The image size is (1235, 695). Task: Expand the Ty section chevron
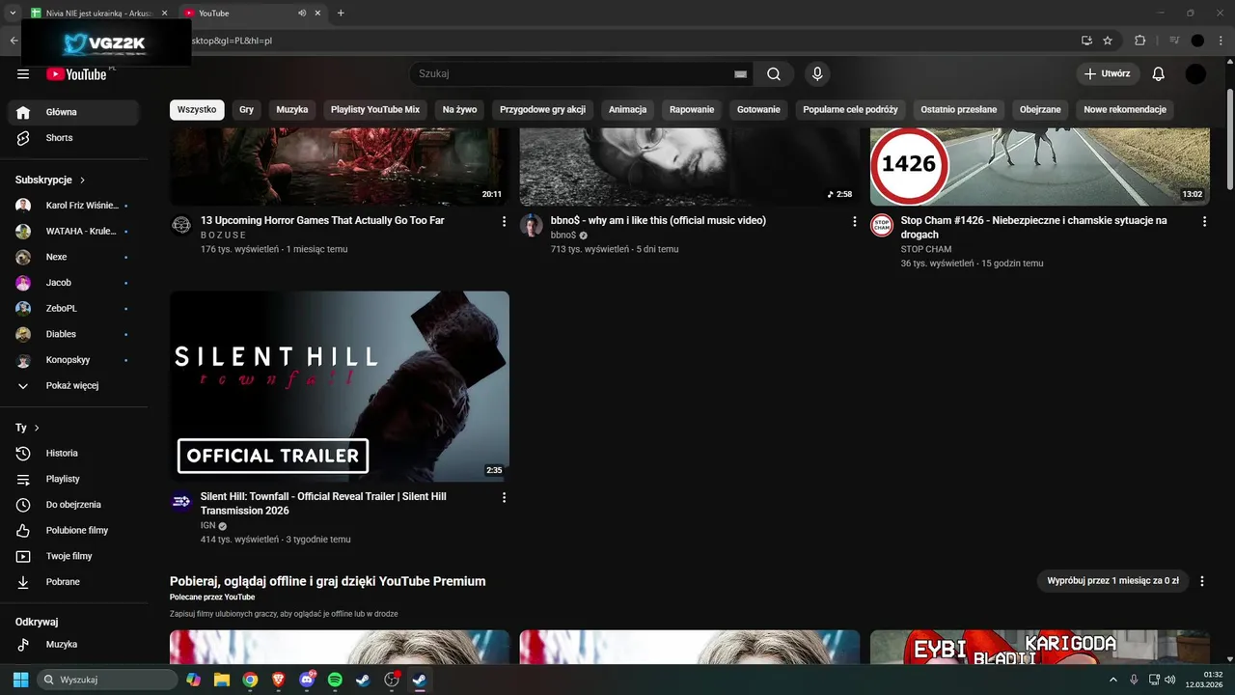click(37, 428)
